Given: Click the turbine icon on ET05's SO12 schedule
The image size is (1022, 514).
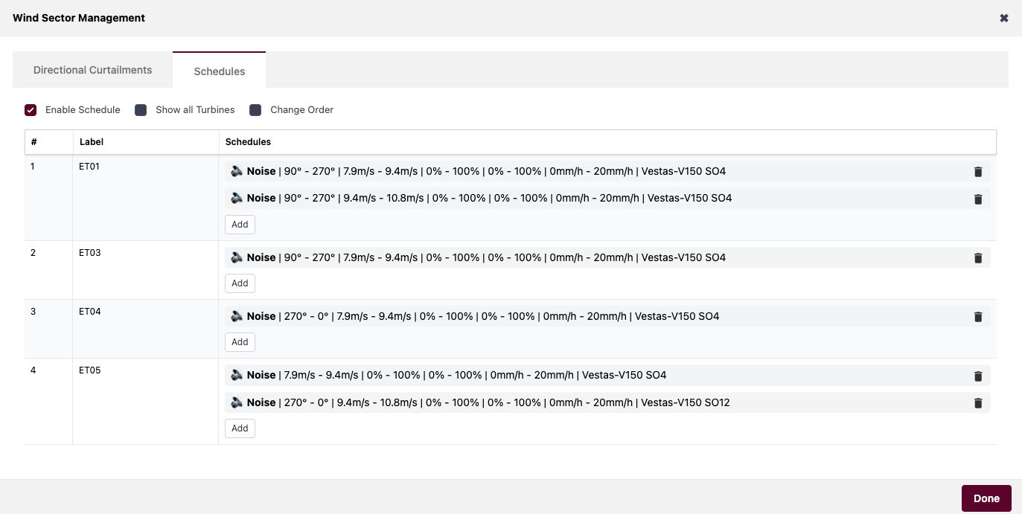Looking at the screenshot, I should click(237, 402).
